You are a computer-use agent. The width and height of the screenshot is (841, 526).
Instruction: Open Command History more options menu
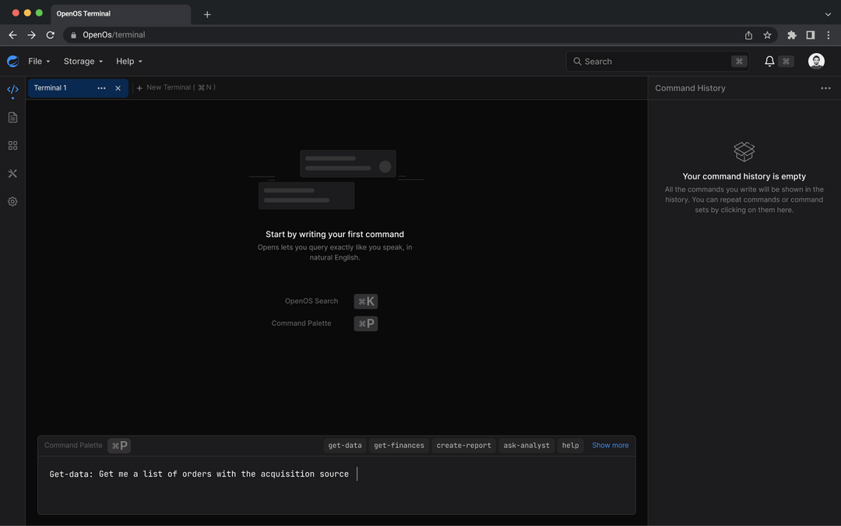pyautogui.click(x=825, y=88)
